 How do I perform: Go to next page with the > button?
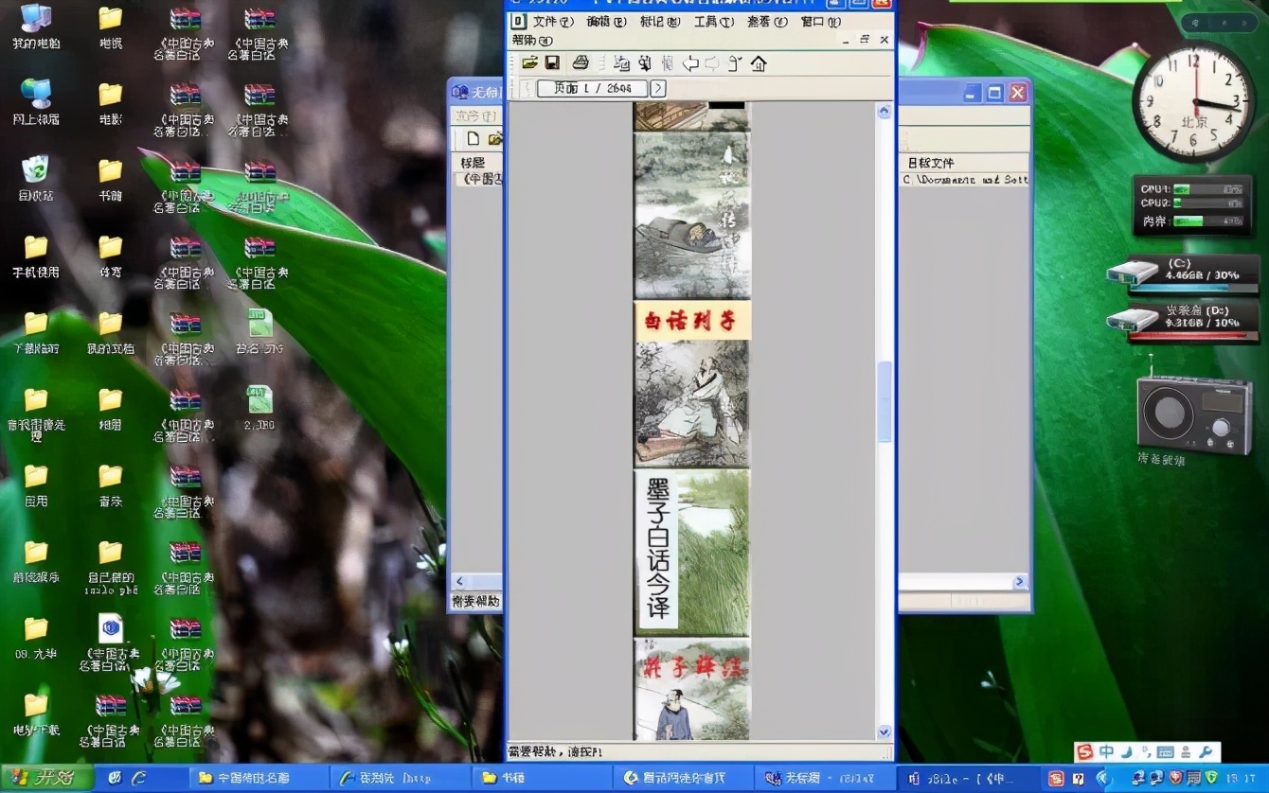pyautogui.click(x=657, y=88)
